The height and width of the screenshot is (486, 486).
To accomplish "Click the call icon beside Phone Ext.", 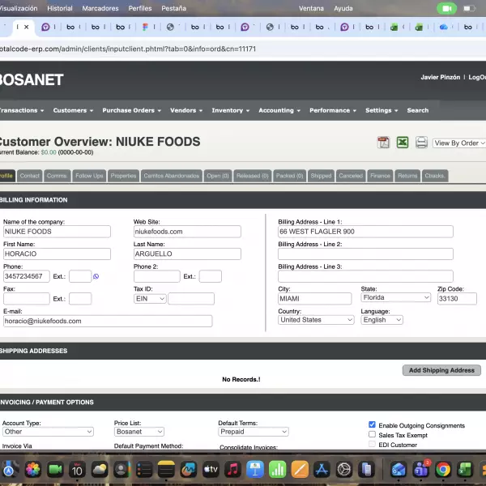I will pos(96,276).
